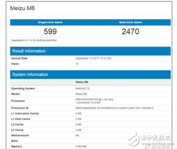
Task: Select the Processor ID value text
Action: point(114,108)
